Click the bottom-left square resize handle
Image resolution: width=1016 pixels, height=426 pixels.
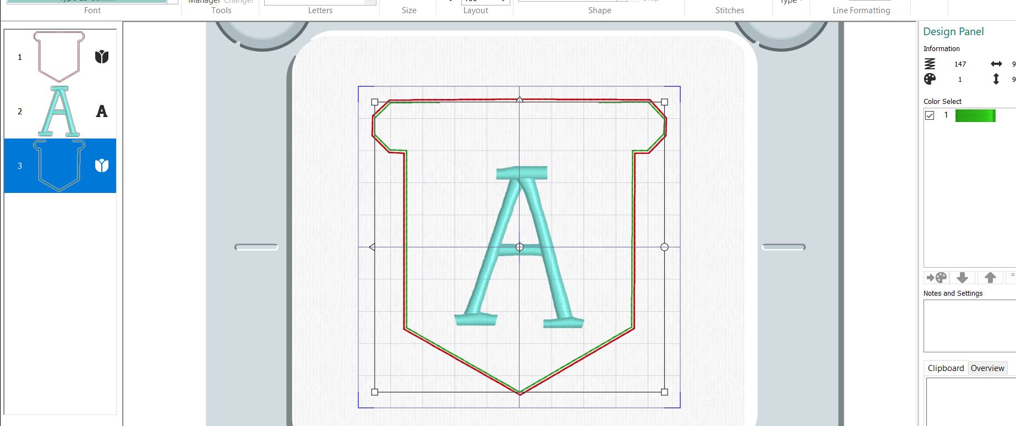coord(375,392)
